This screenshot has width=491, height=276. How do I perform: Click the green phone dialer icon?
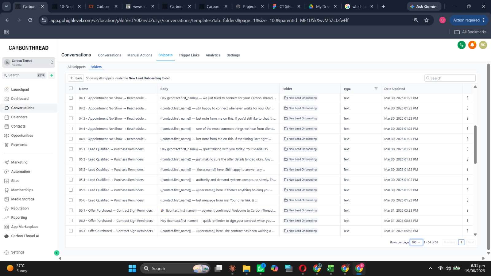coord(462,45)
